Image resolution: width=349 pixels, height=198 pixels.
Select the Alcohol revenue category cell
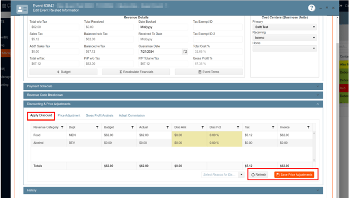(x=49, y=143)
